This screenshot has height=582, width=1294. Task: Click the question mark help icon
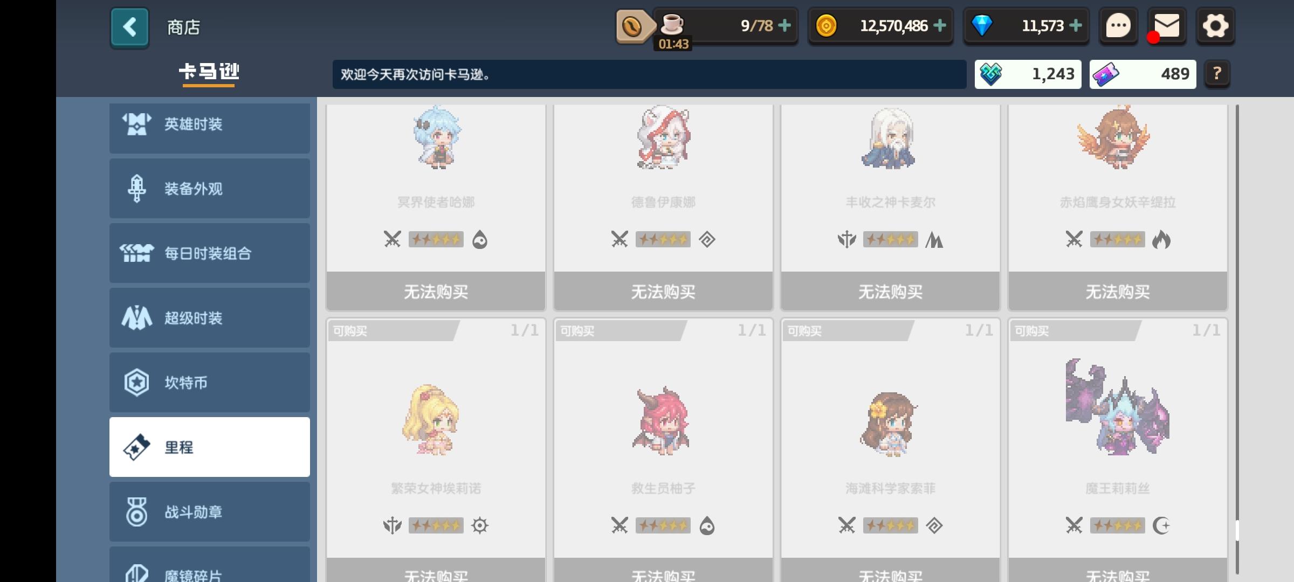coord(1217,74)
